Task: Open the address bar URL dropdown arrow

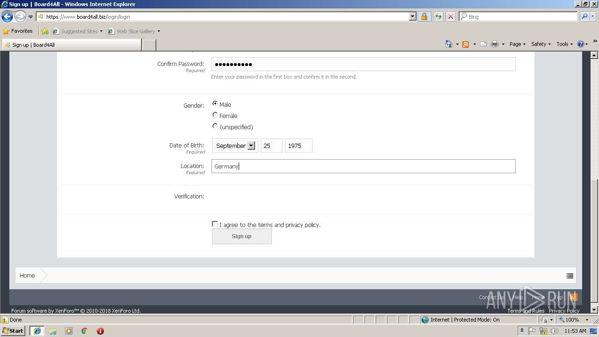Action: point(412,16)
